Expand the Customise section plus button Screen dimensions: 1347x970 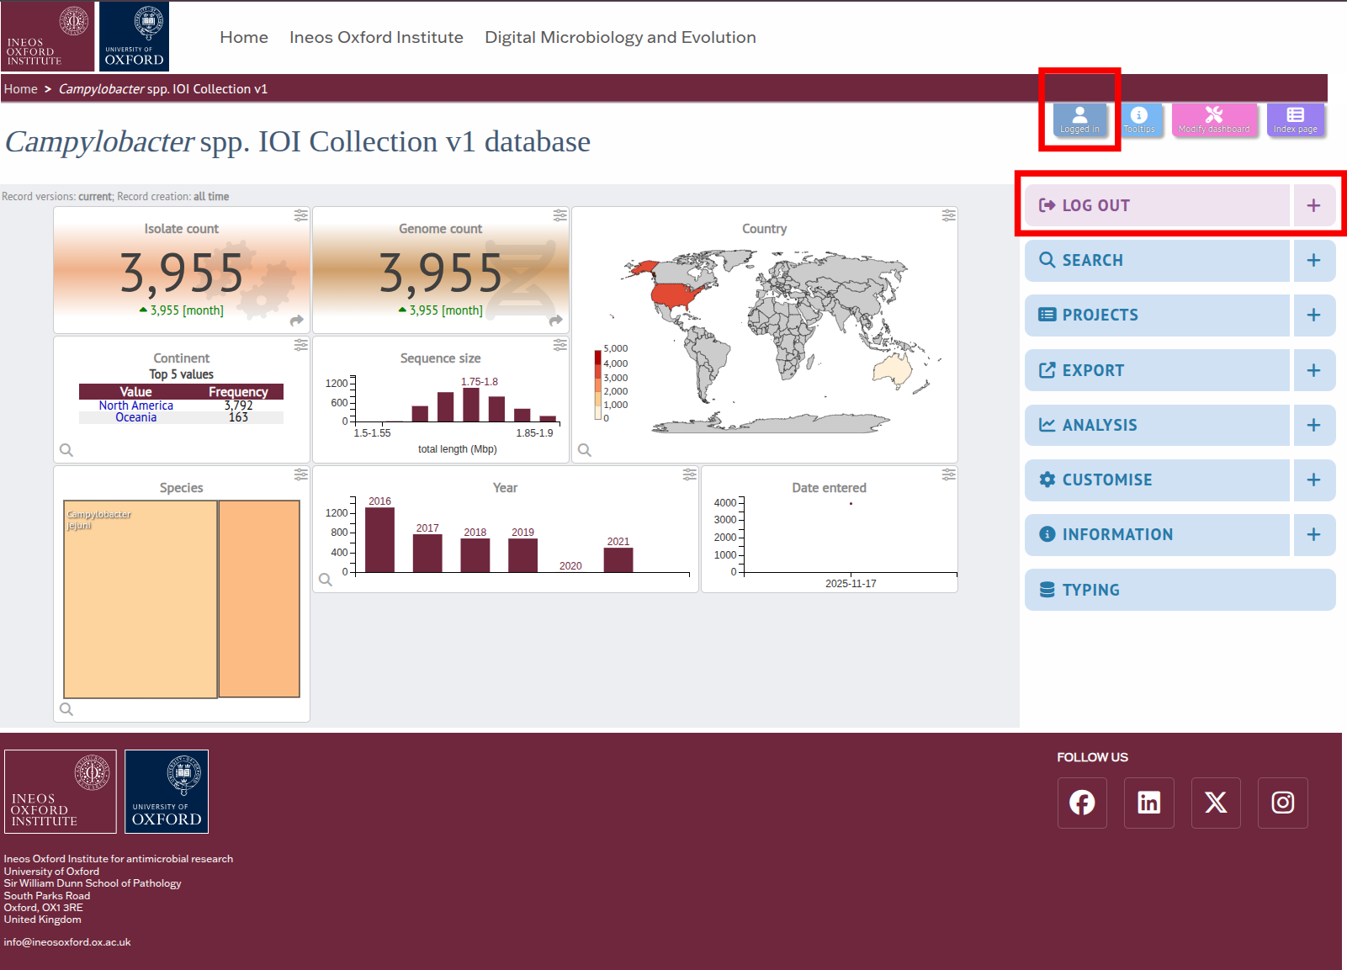tap(1313, 480)
